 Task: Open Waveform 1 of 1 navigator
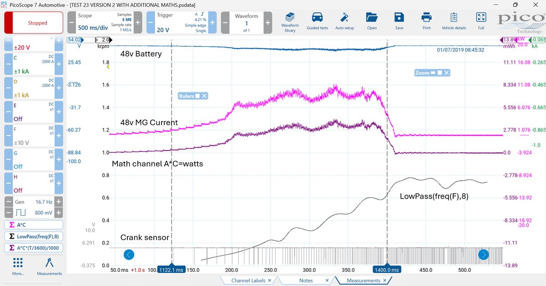(247, 23)
